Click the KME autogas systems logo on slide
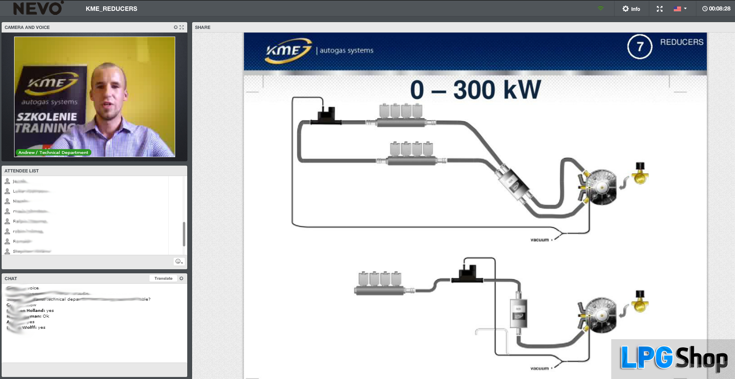Image resolution: width=735 pixels, height=379 pixels. tap(319, 51)
